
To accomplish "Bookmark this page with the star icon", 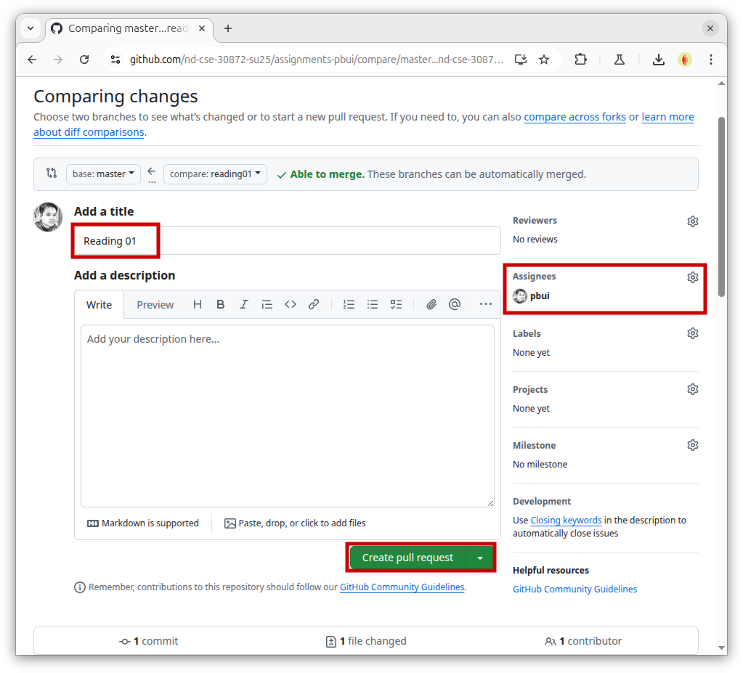I will [x=544, y=60].
